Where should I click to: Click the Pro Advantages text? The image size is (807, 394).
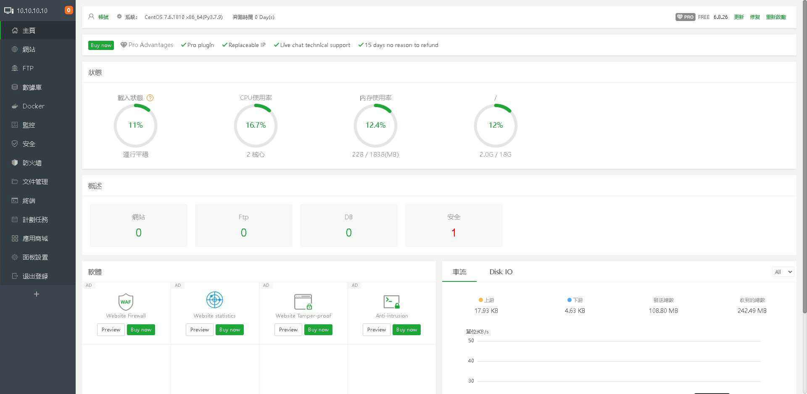tap(150, 45)
